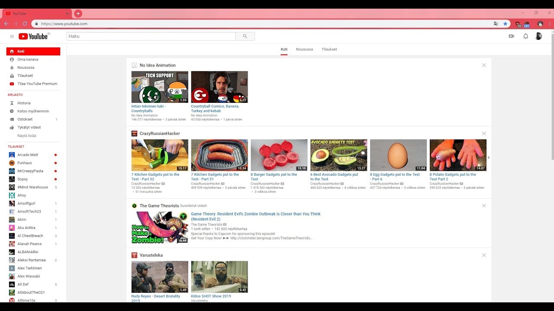Dismiss the Varusteleka section
Screen dimensions: 554x311
click(484, 255)
